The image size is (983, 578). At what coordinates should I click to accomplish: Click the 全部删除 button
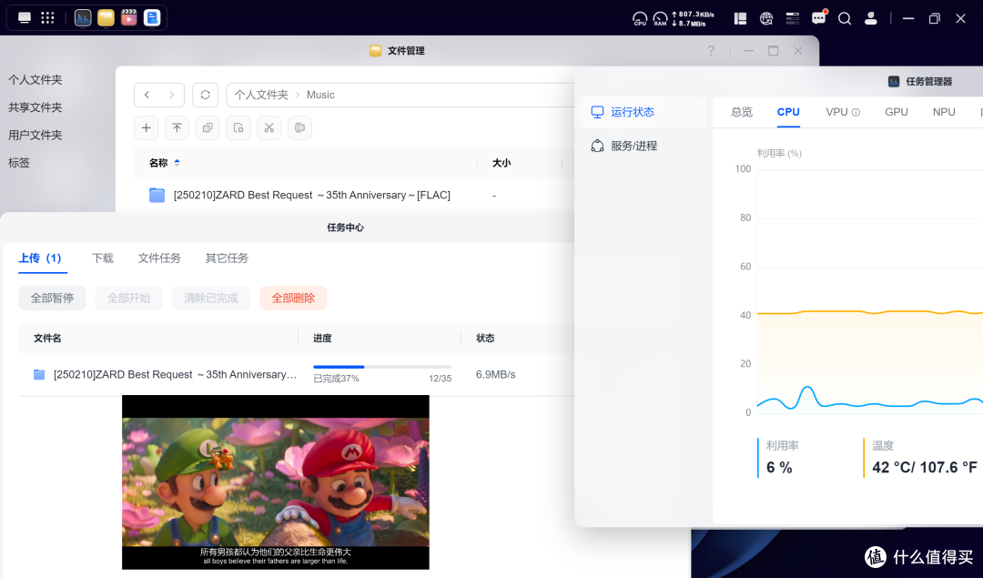pyautogui.click(x=293, y=299)
